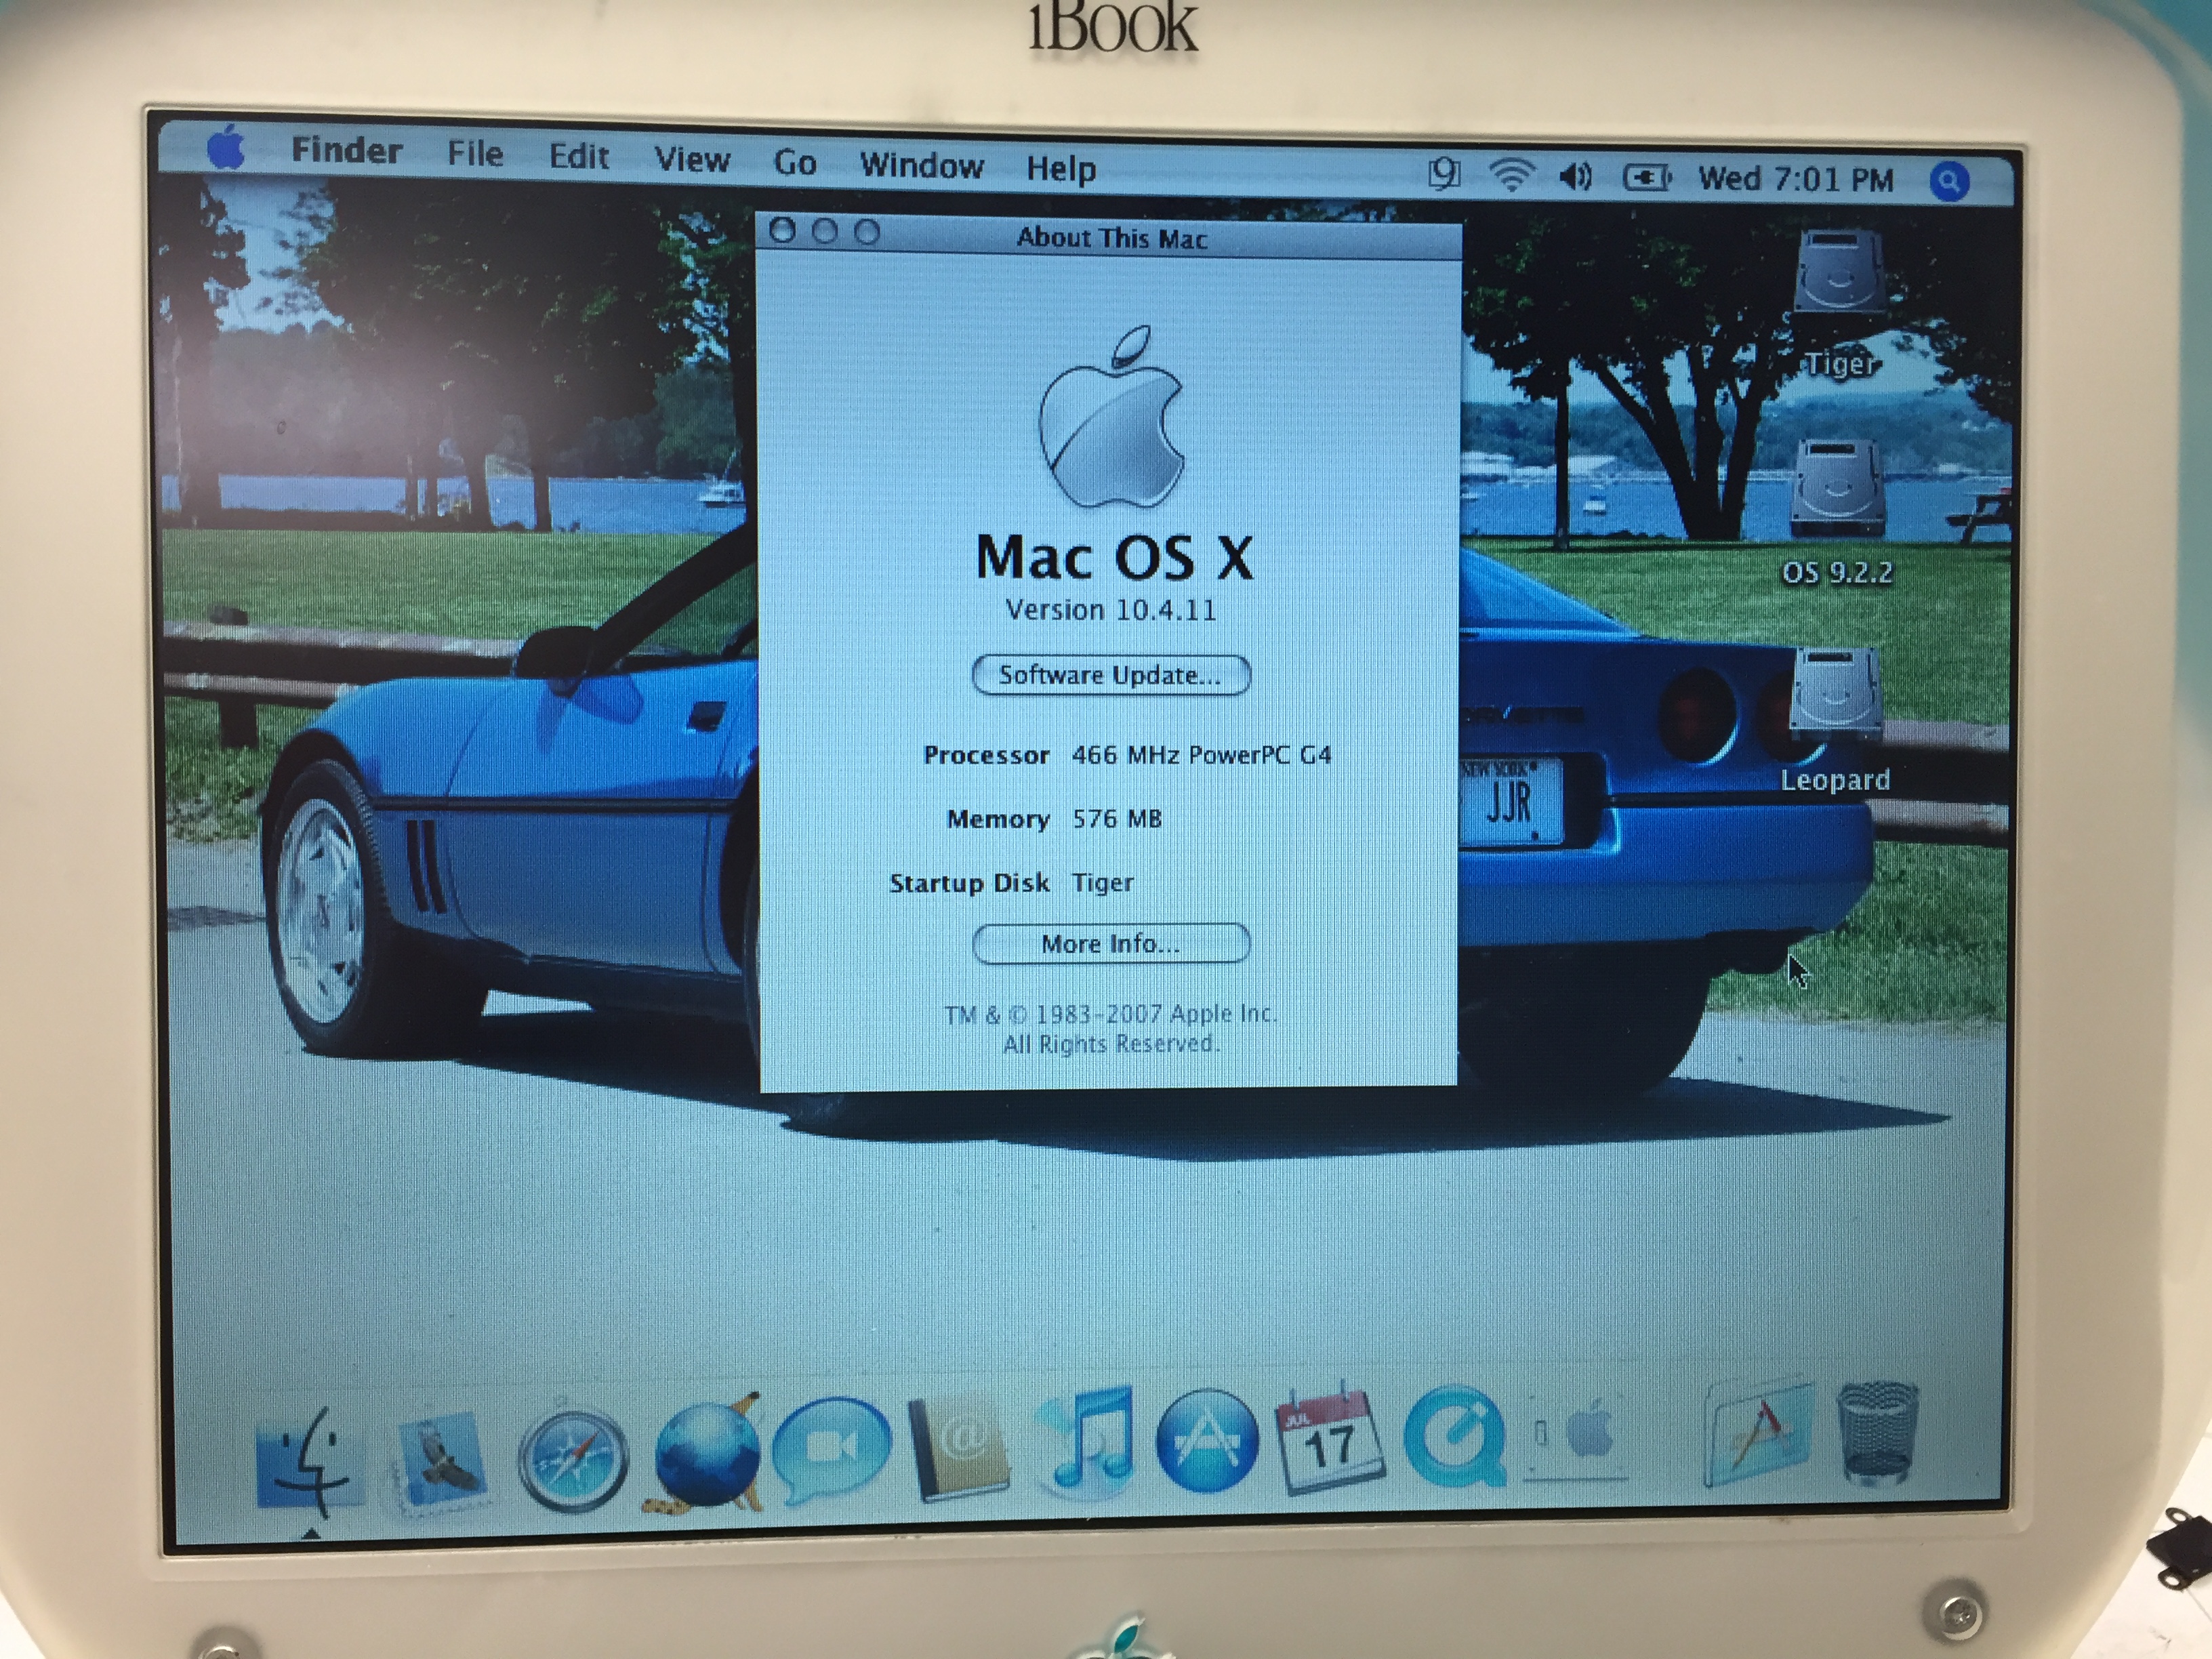
Task: Click the menu bar clock Wed 7:01 PM
Action: pyautogui.click(x=1795, y=179)
